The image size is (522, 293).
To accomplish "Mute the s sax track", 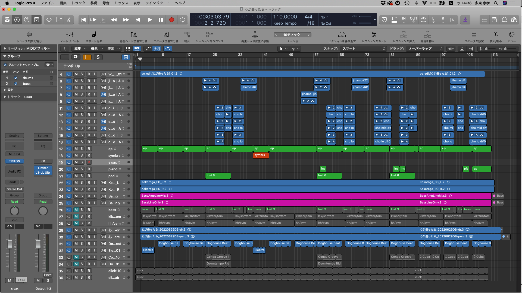I will point(76,162).
